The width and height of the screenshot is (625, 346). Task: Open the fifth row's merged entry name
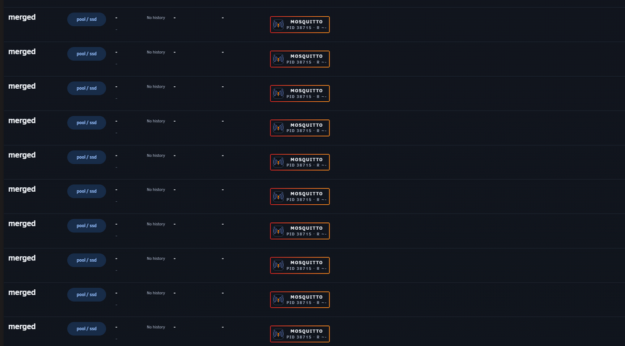point(22,156)
